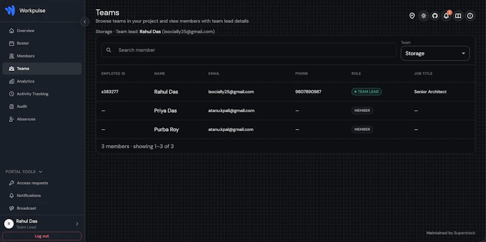Select Priya Das row name

tap(165, 111)
